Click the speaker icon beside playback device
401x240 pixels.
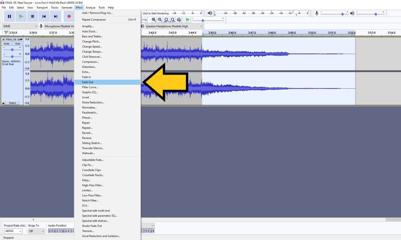click(x=143, y=26)
